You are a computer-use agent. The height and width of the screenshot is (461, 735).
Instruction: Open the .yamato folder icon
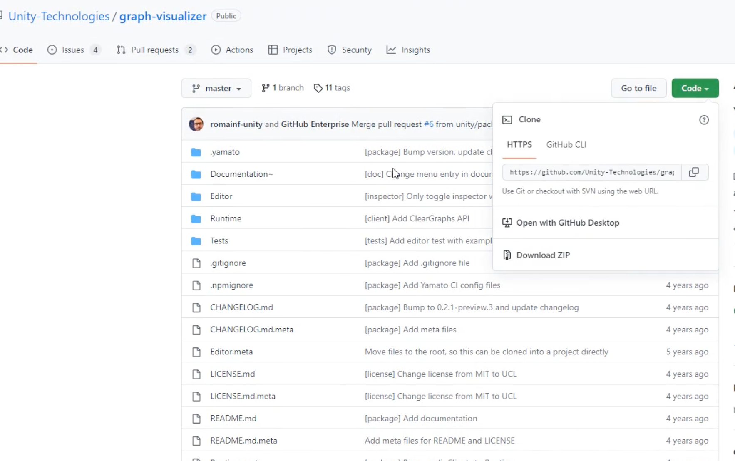[x=196, y=152]
